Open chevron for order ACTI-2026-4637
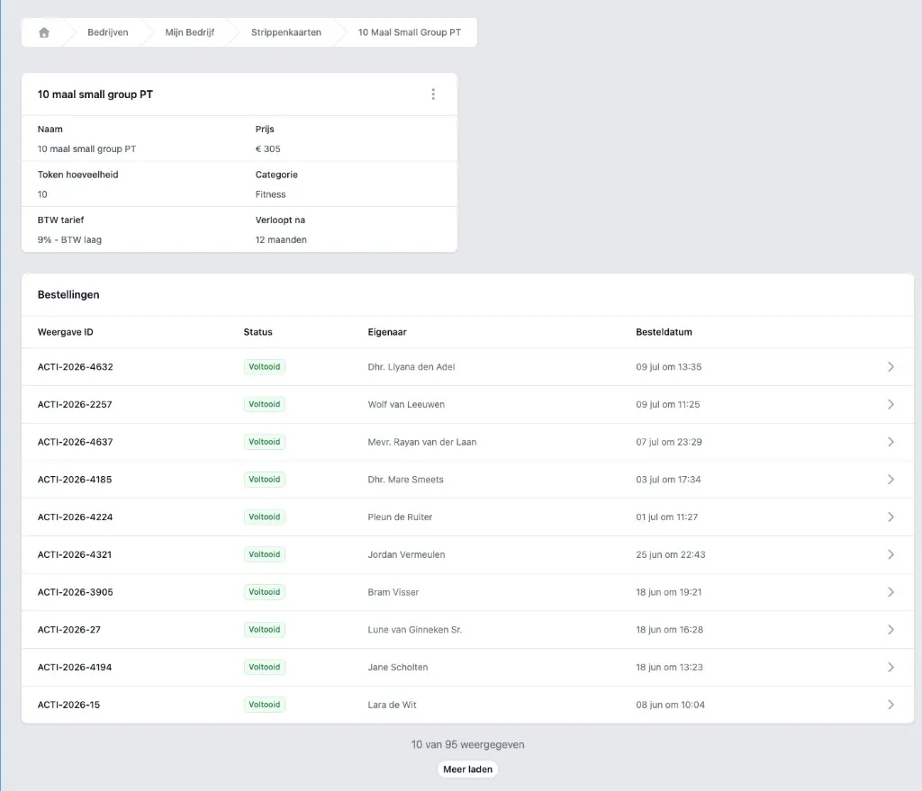The height and width of the screenshot is (791, 922). pyautogui.click(x=890, y=442)
